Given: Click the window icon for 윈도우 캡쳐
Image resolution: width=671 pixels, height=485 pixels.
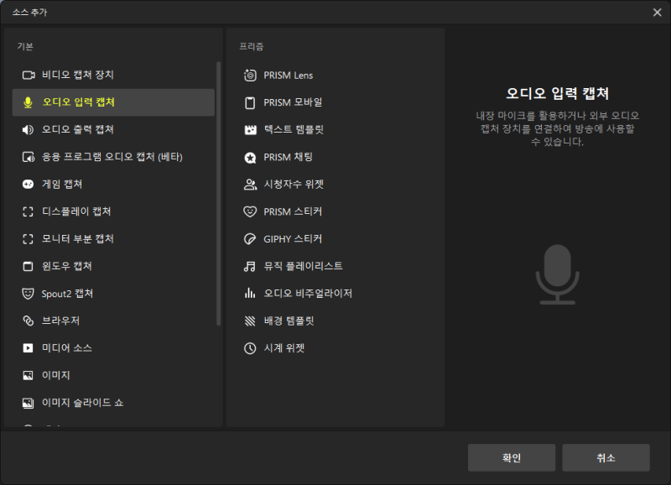Looking at the screenshot, I should [x=29, y=266].
